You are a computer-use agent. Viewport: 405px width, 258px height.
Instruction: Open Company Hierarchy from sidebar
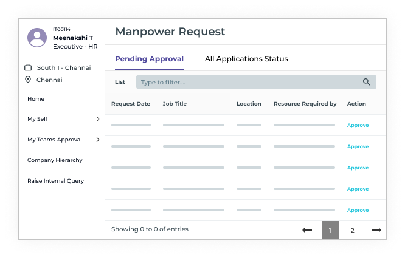(55, 160)
